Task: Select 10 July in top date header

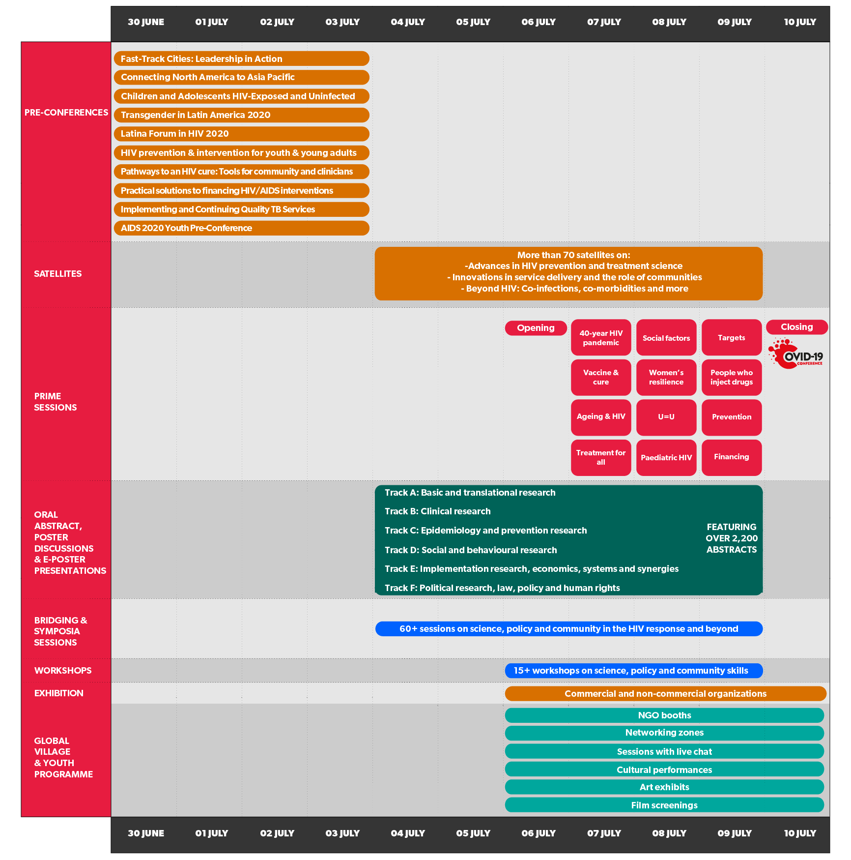Action: tap(800, 22)
